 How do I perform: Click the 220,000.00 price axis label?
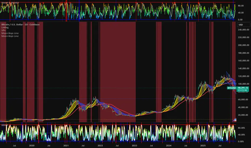click(x=243, y=37)
